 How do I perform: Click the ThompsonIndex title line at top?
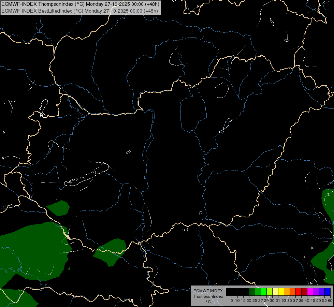[80, 4]
